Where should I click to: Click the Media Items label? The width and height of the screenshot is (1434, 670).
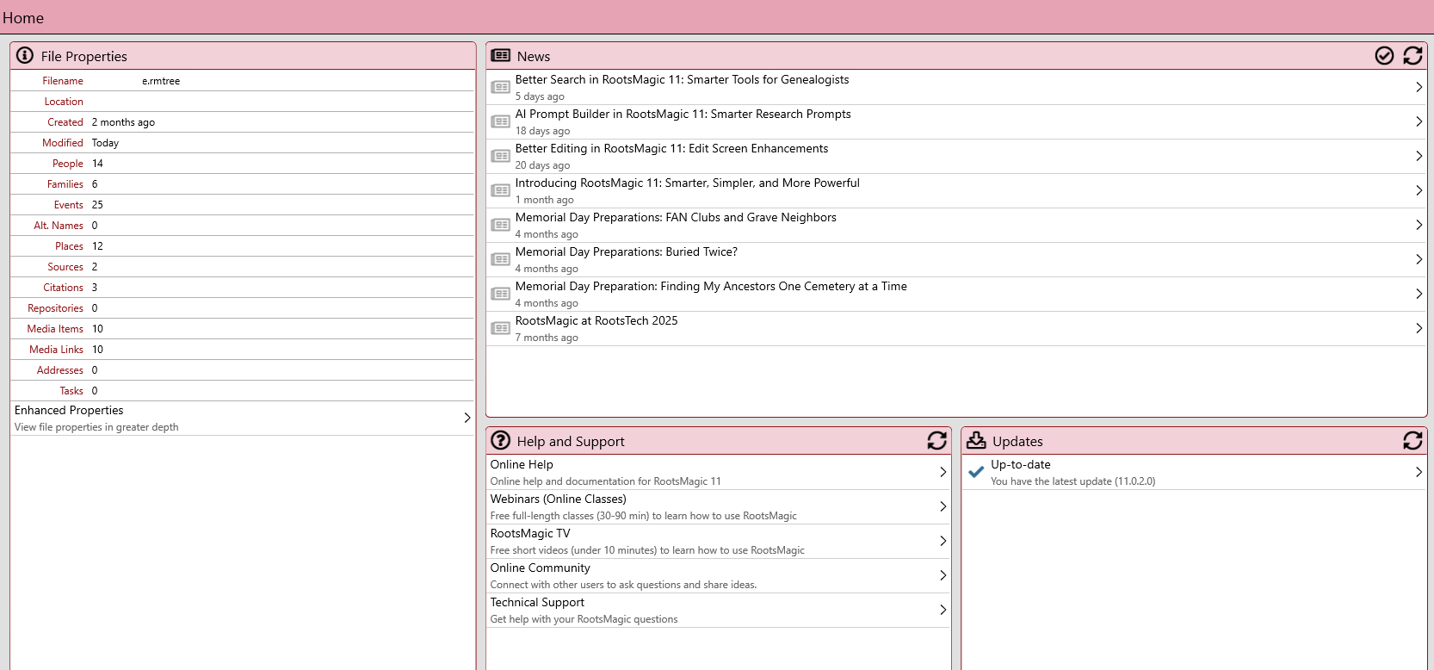(55, 329)
